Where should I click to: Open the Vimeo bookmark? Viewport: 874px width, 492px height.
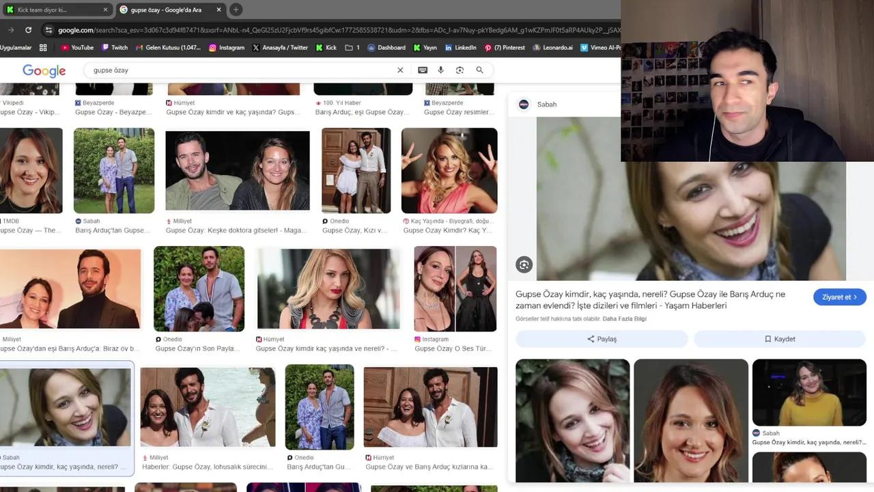[x=601, y=48]
